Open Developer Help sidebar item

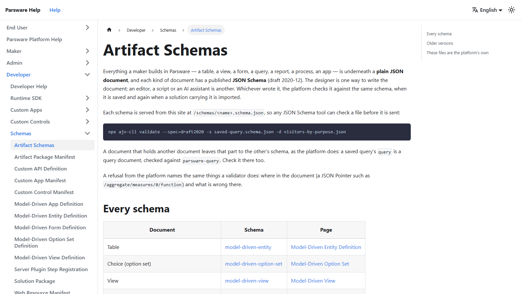pyautogui.click(x=29, y=86)
